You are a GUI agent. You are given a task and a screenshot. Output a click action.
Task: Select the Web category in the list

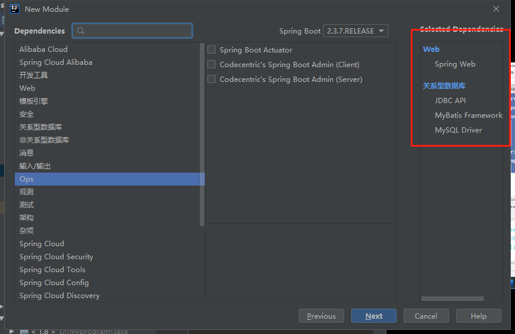pyautogui.click(x=107, y=88)
